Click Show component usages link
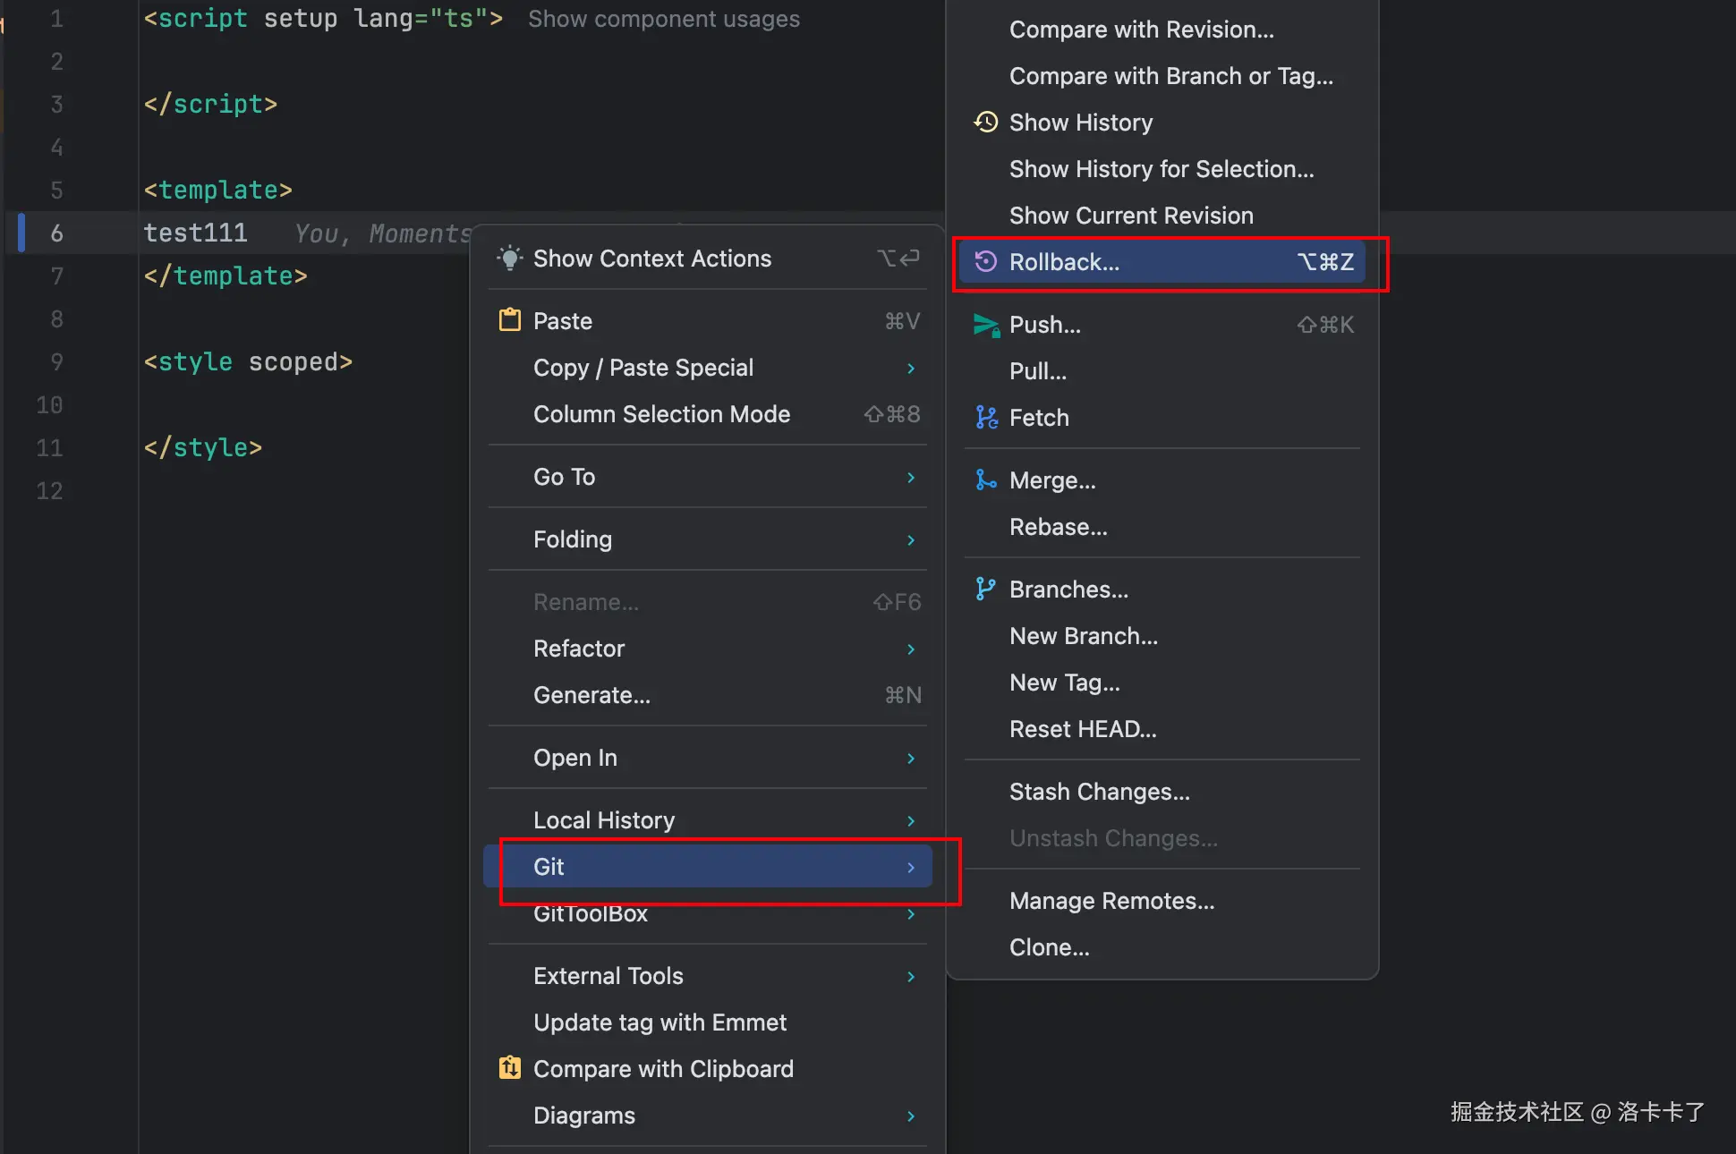 click(x=663, y=19)
